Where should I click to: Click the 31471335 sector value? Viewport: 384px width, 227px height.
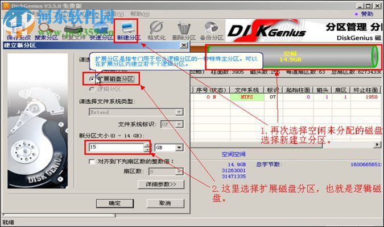234,176
